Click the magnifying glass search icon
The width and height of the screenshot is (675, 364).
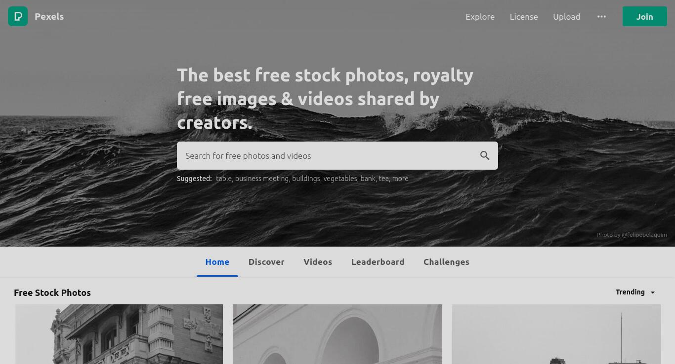[485, 155]
